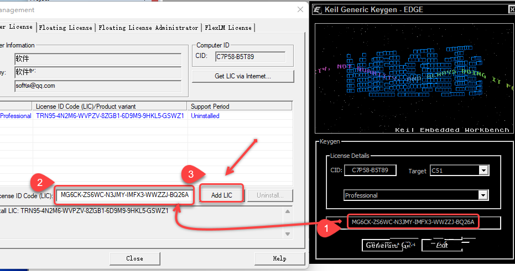The width and height of the screenshot is (515, 271).
Task: Click the License ID Code column header
Action: [110, 107]
